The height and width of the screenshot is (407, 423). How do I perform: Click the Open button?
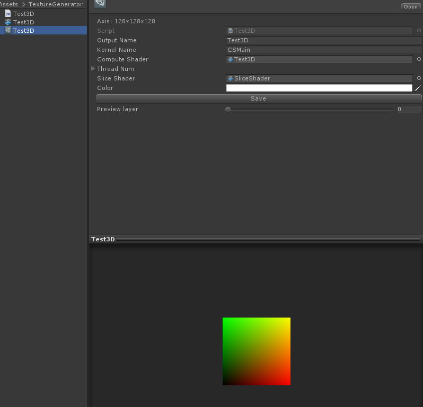[410, 7]
